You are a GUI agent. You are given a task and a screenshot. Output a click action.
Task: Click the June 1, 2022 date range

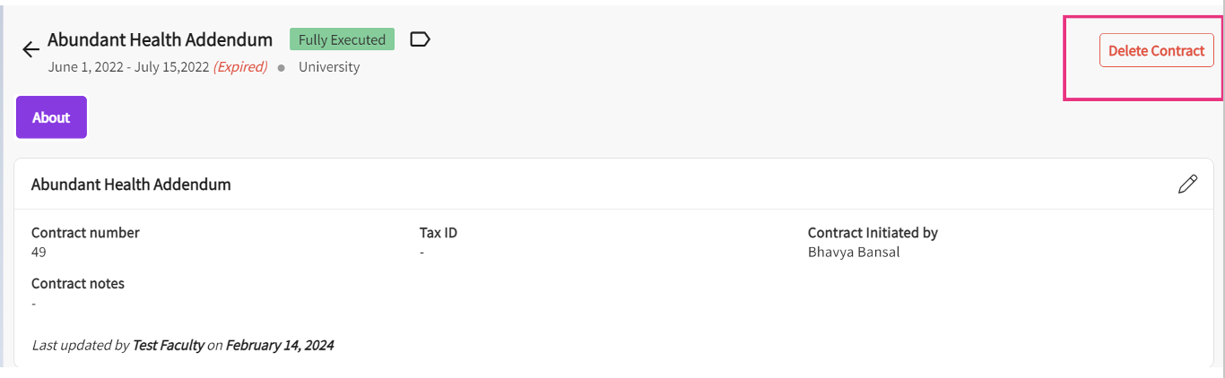click(129, 67)
